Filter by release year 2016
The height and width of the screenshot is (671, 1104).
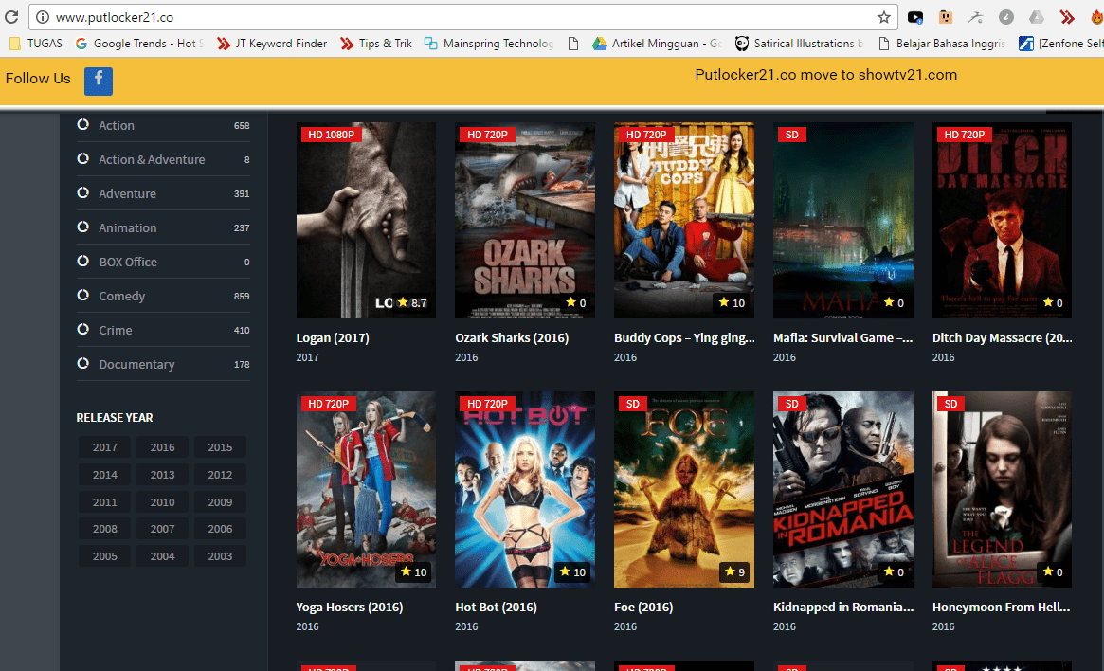coord(163,447)
